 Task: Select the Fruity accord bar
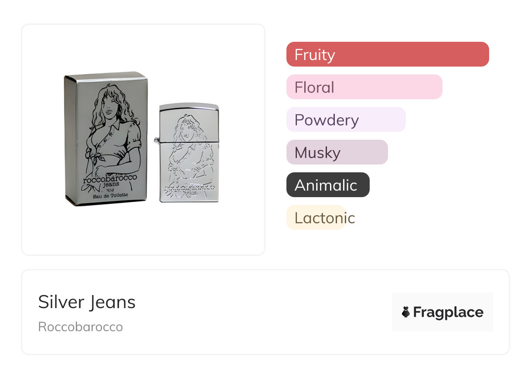click(x=387, y=54)
